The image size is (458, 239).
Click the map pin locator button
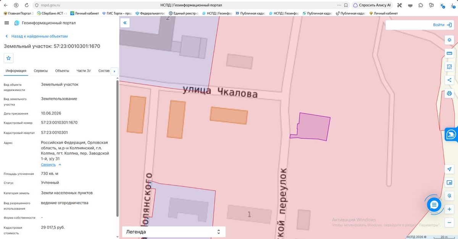(x=449, y=196)
